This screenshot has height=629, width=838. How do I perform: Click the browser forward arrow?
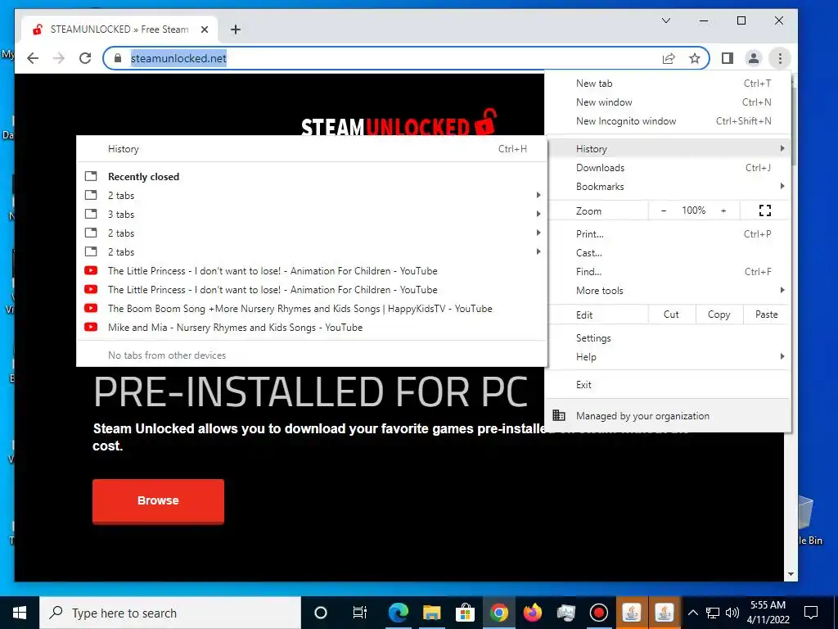[x=59, y=58]
